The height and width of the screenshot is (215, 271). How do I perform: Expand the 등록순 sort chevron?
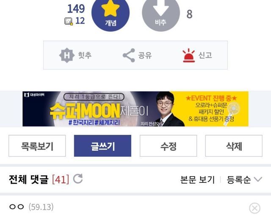tap(258, 180)
